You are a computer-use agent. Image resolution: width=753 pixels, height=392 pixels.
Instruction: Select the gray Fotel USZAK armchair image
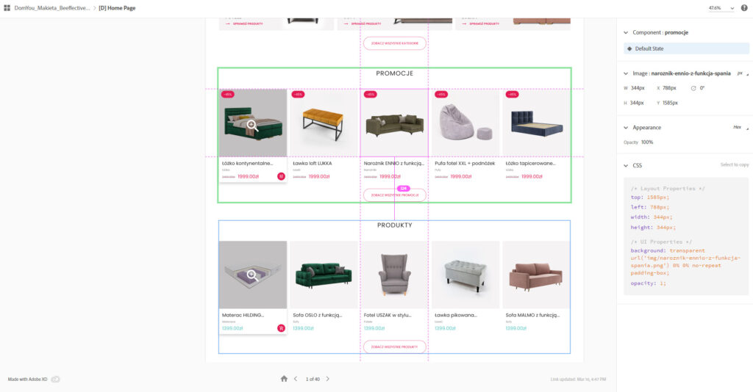pyautogui.click(x=394, y=275)
